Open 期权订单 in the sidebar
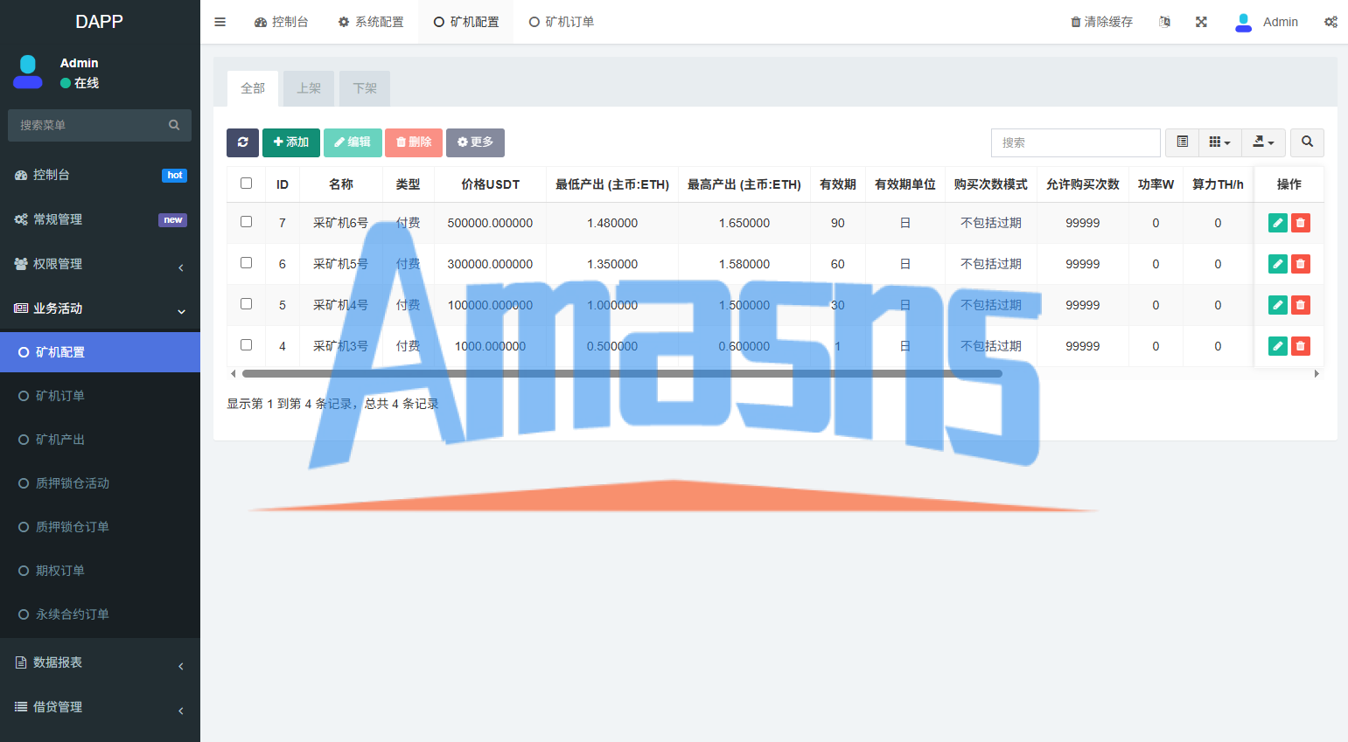Viewport: 1348px width, 742px height. pyautogui.click(x=100, y=571)
